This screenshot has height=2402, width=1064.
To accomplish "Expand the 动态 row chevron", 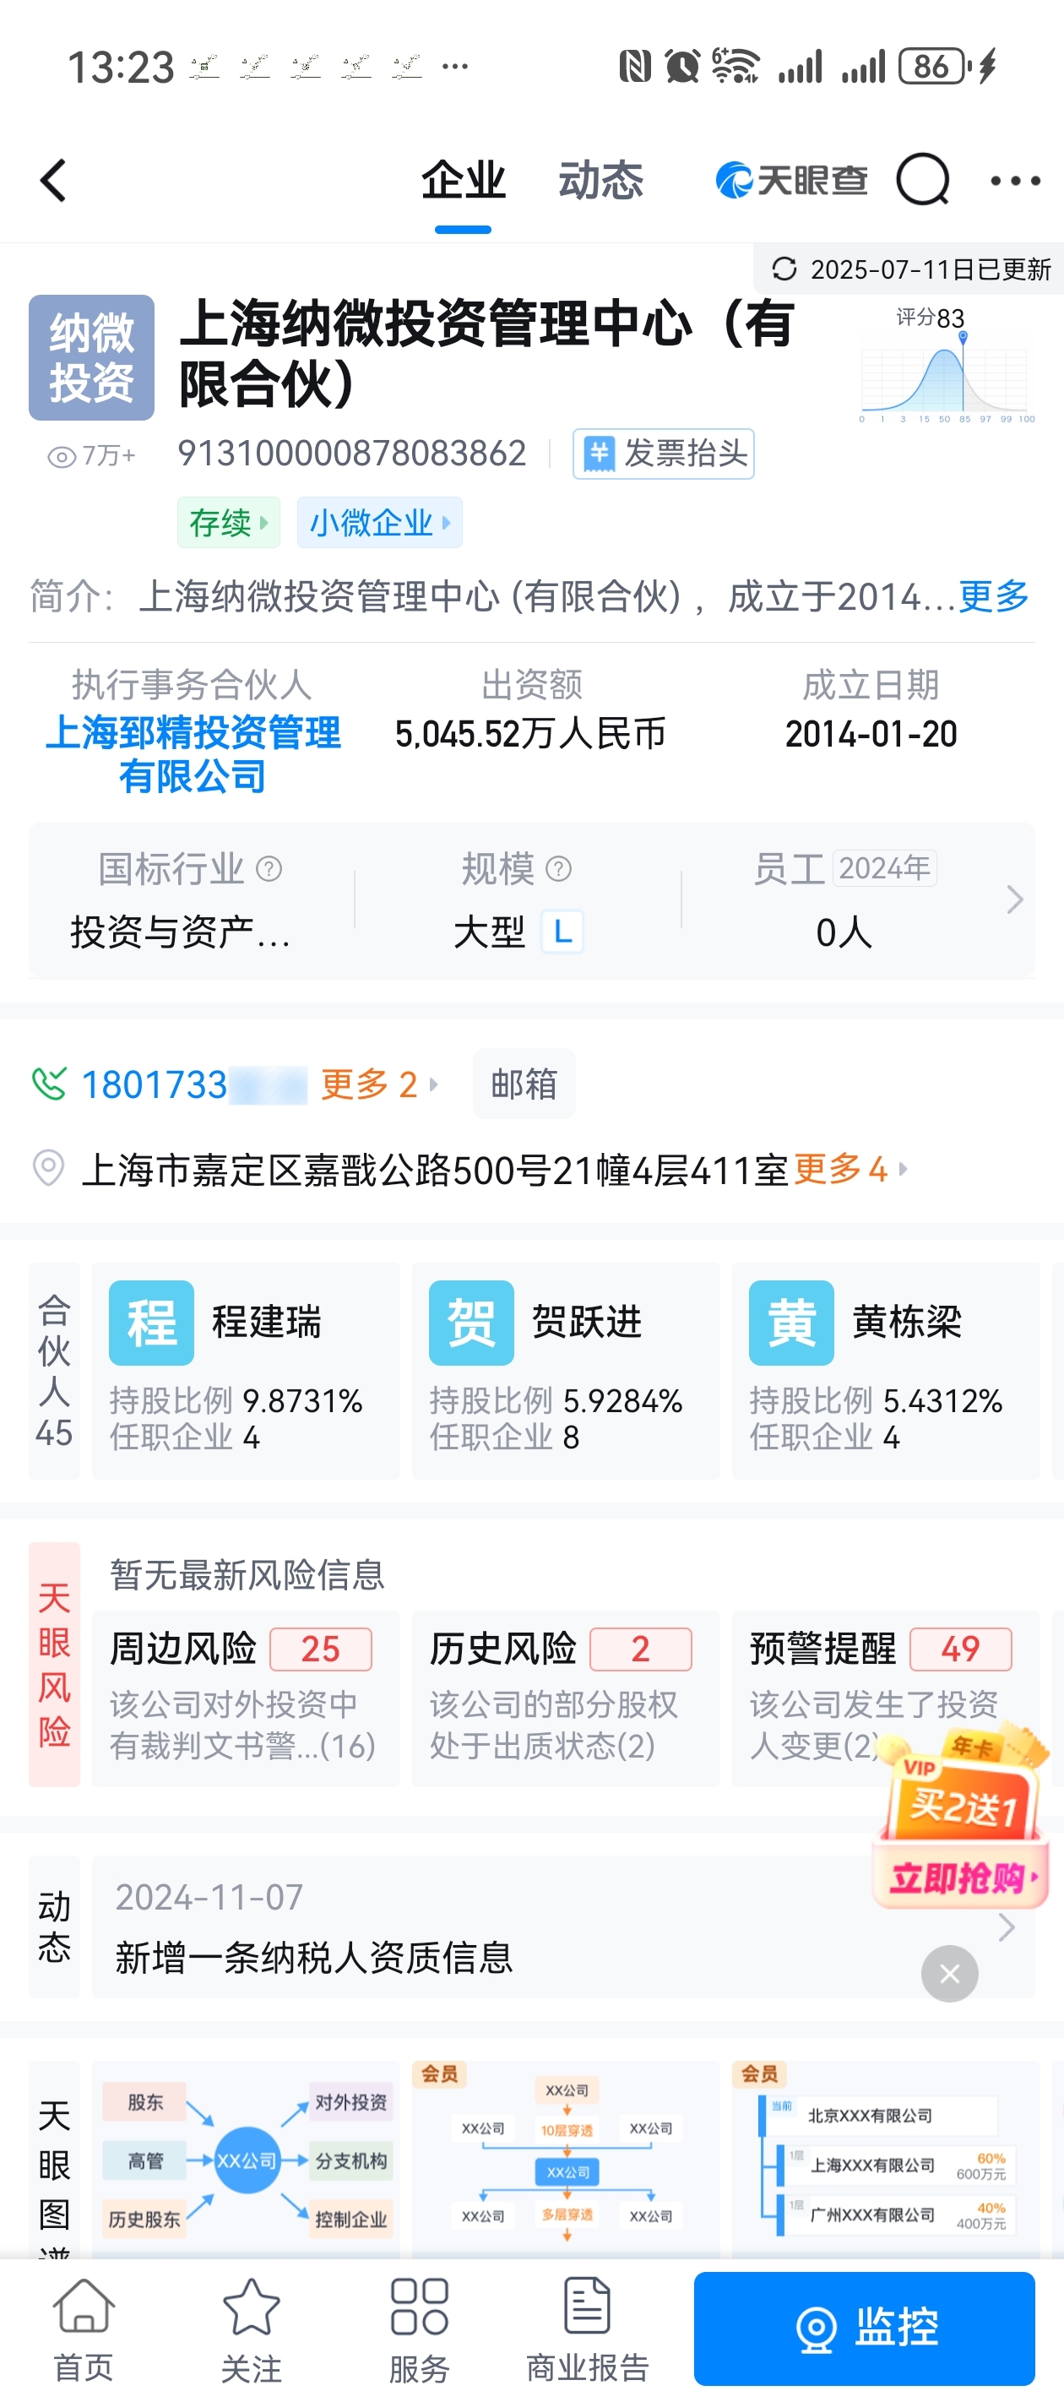I will coord(1007,1926).
